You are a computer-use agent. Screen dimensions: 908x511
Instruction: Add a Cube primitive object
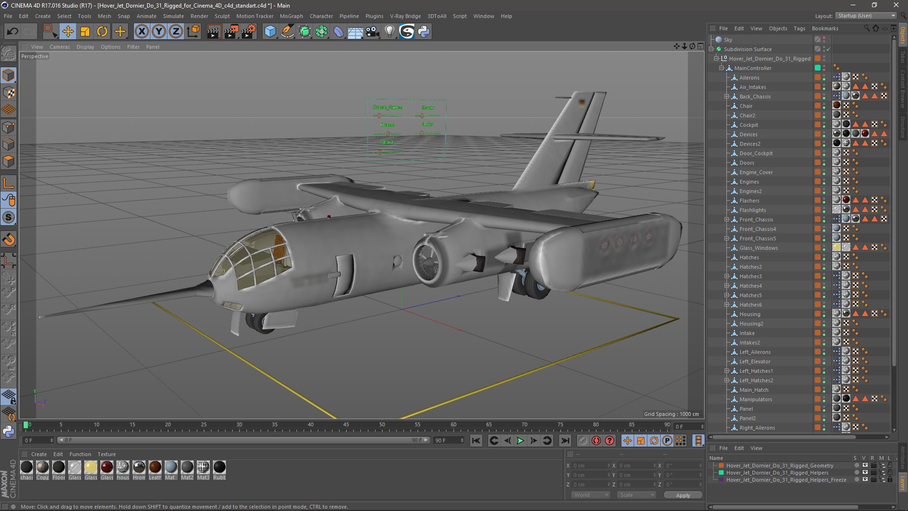[270, 32]
